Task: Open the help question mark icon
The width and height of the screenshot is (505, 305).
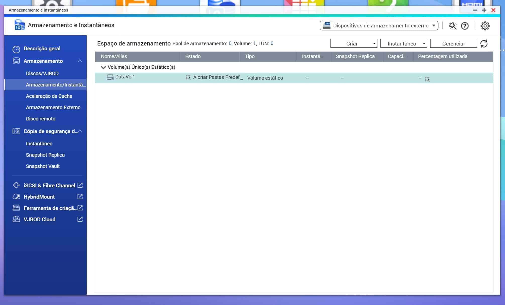Action: 465,26
